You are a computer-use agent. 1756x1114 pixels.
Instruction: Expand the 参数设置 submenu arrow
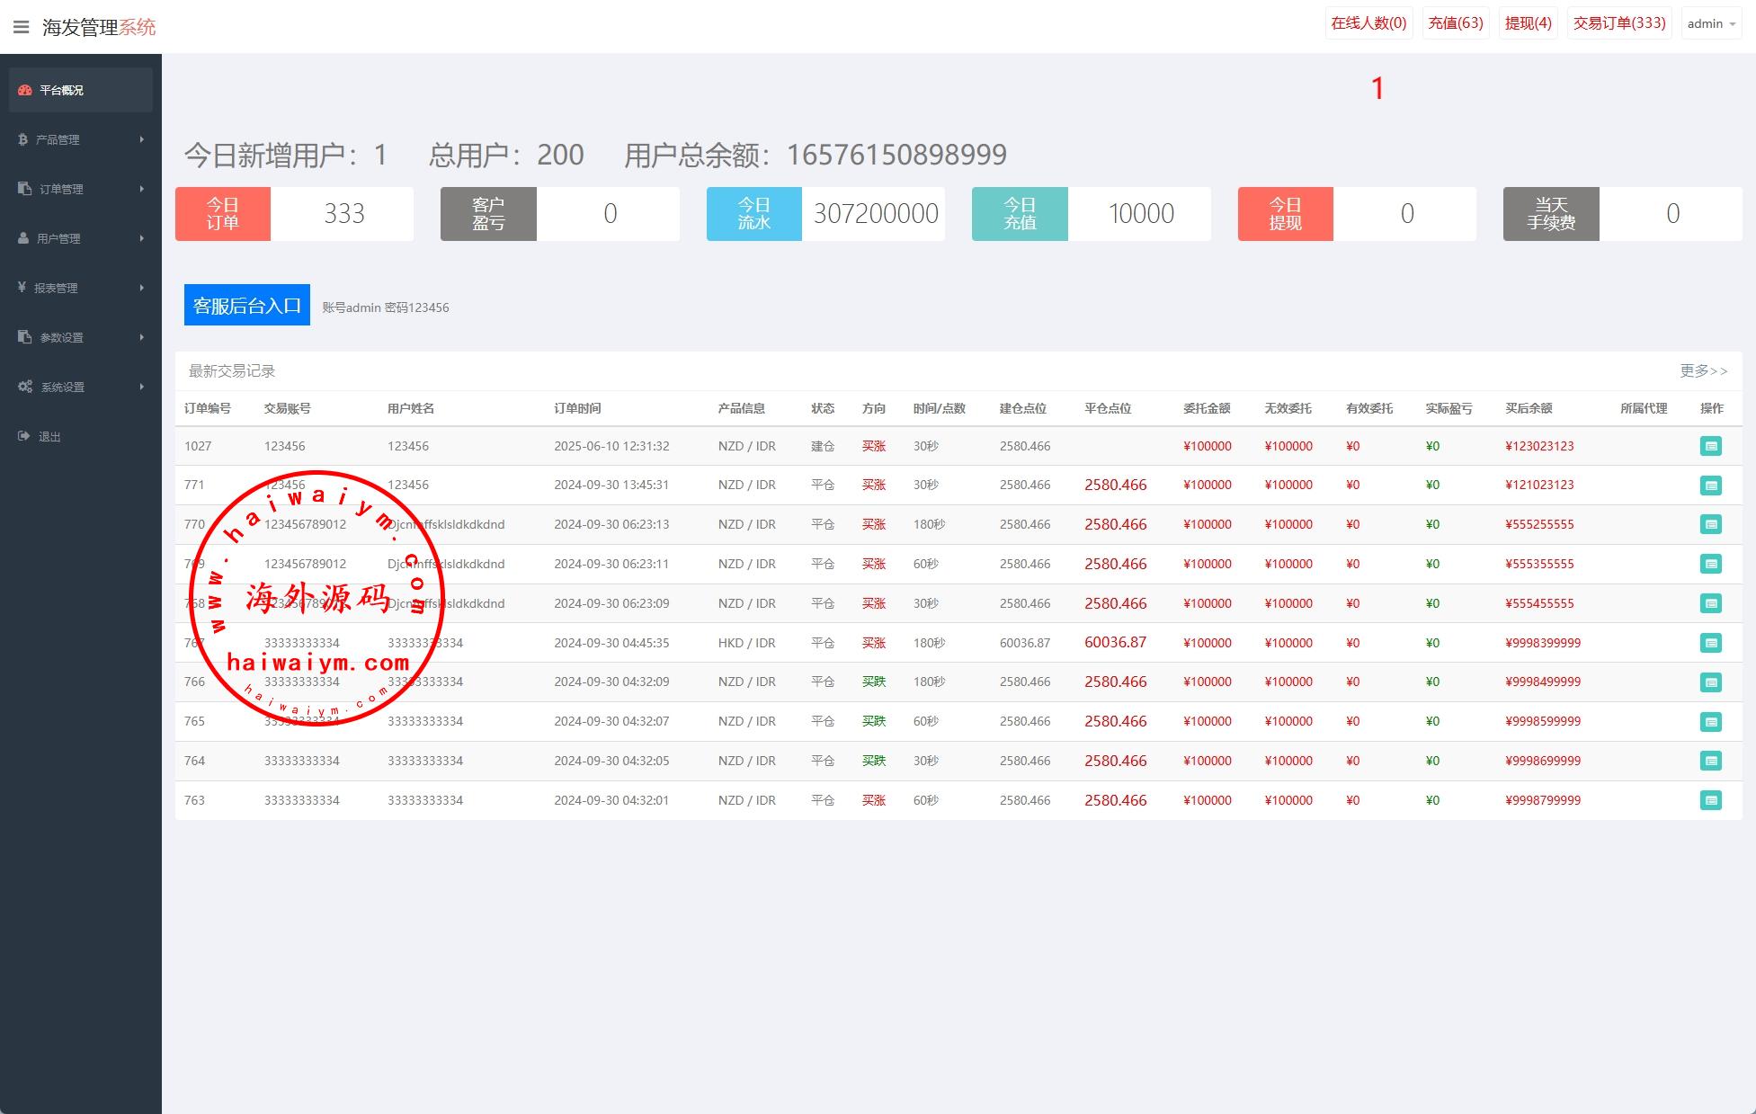click(x=142, y=337)
